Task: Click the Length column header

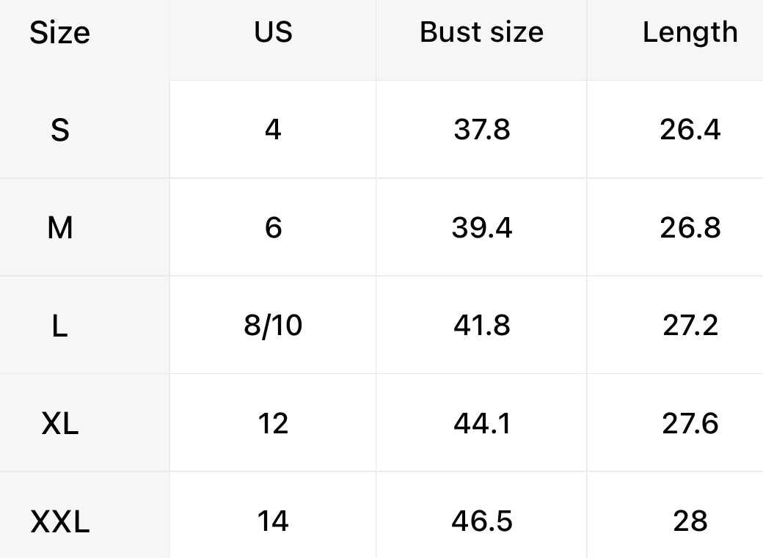Action: tap(690, 32)
